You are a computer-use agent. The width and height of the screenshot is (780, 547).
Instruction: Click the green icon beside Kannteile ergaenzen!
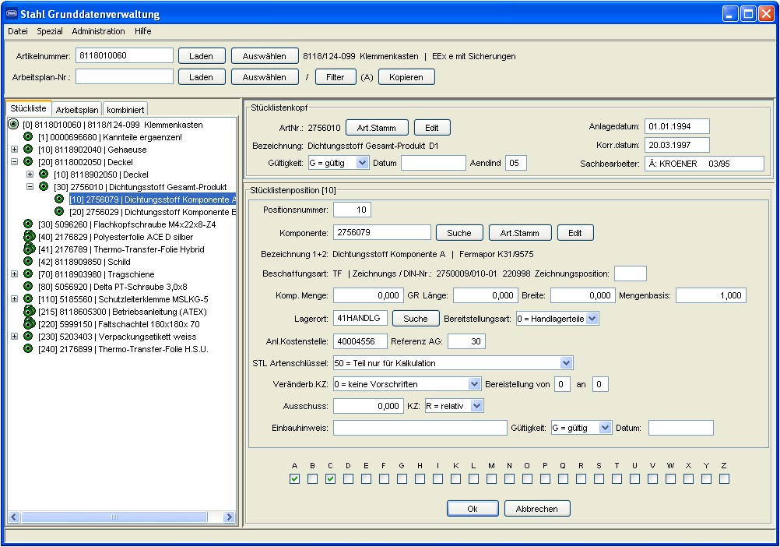[28, 137]
